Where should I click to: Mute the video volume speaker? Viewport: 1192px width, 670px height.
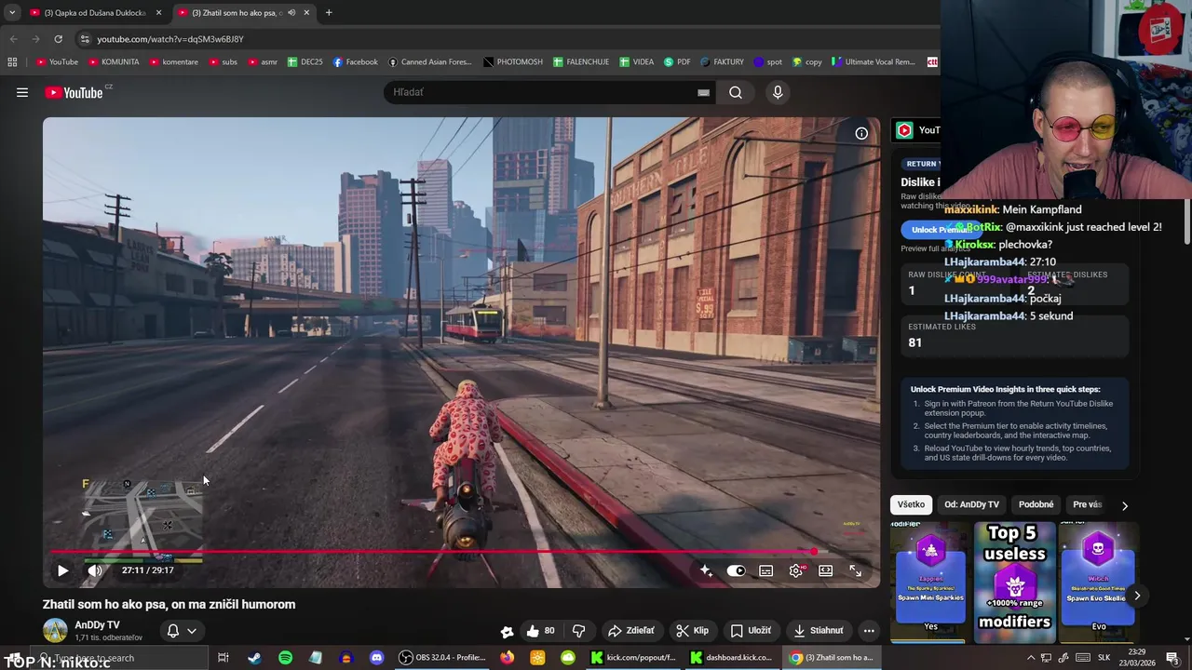click(x=94, y=570)
